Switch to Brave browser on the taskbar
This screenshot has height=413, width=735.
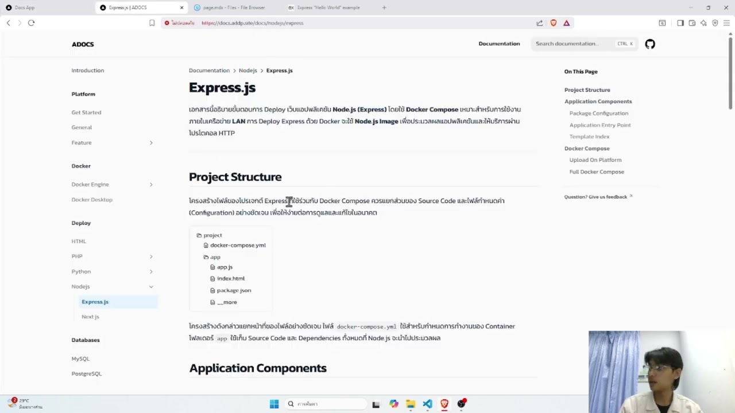click(x=444, y=404)
